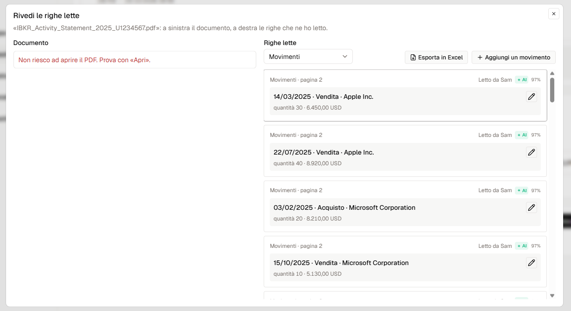Click the 'Rivedi le righe lette' dialog title
This screenshot has height=311, width=571.
[46, 16]
